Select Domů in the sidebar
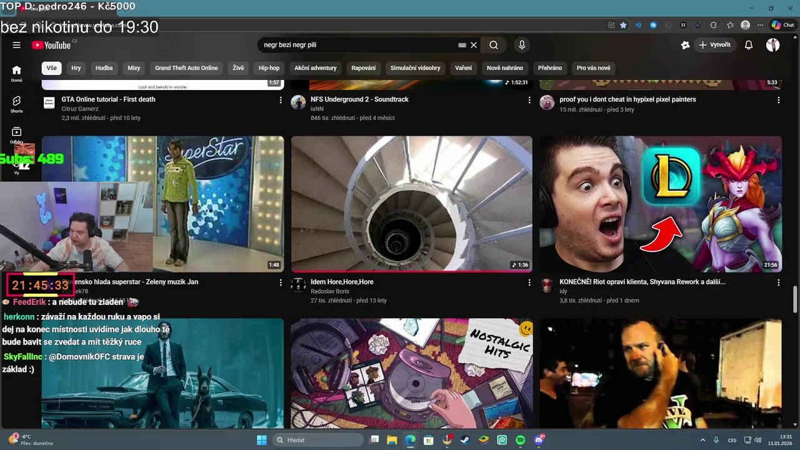Viewport: 800px width, 450px height. coord(17,74)
